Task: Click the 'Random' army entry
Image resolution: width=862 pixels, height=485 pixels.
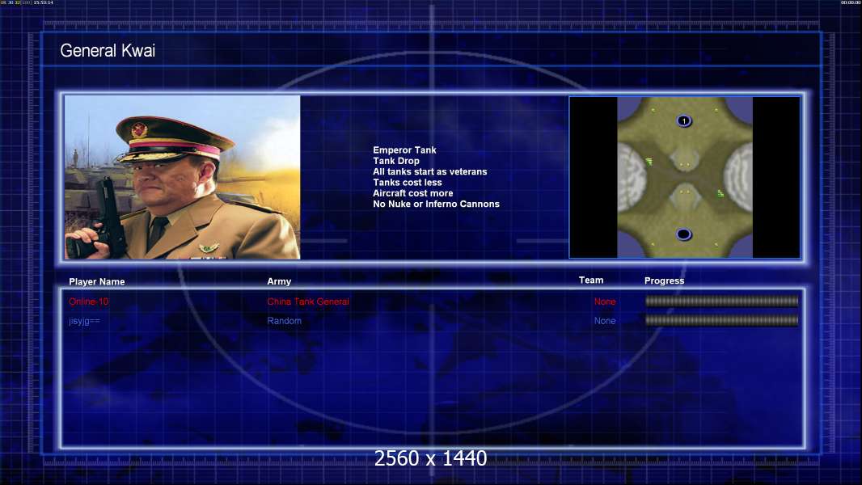Action: (284, 321)
